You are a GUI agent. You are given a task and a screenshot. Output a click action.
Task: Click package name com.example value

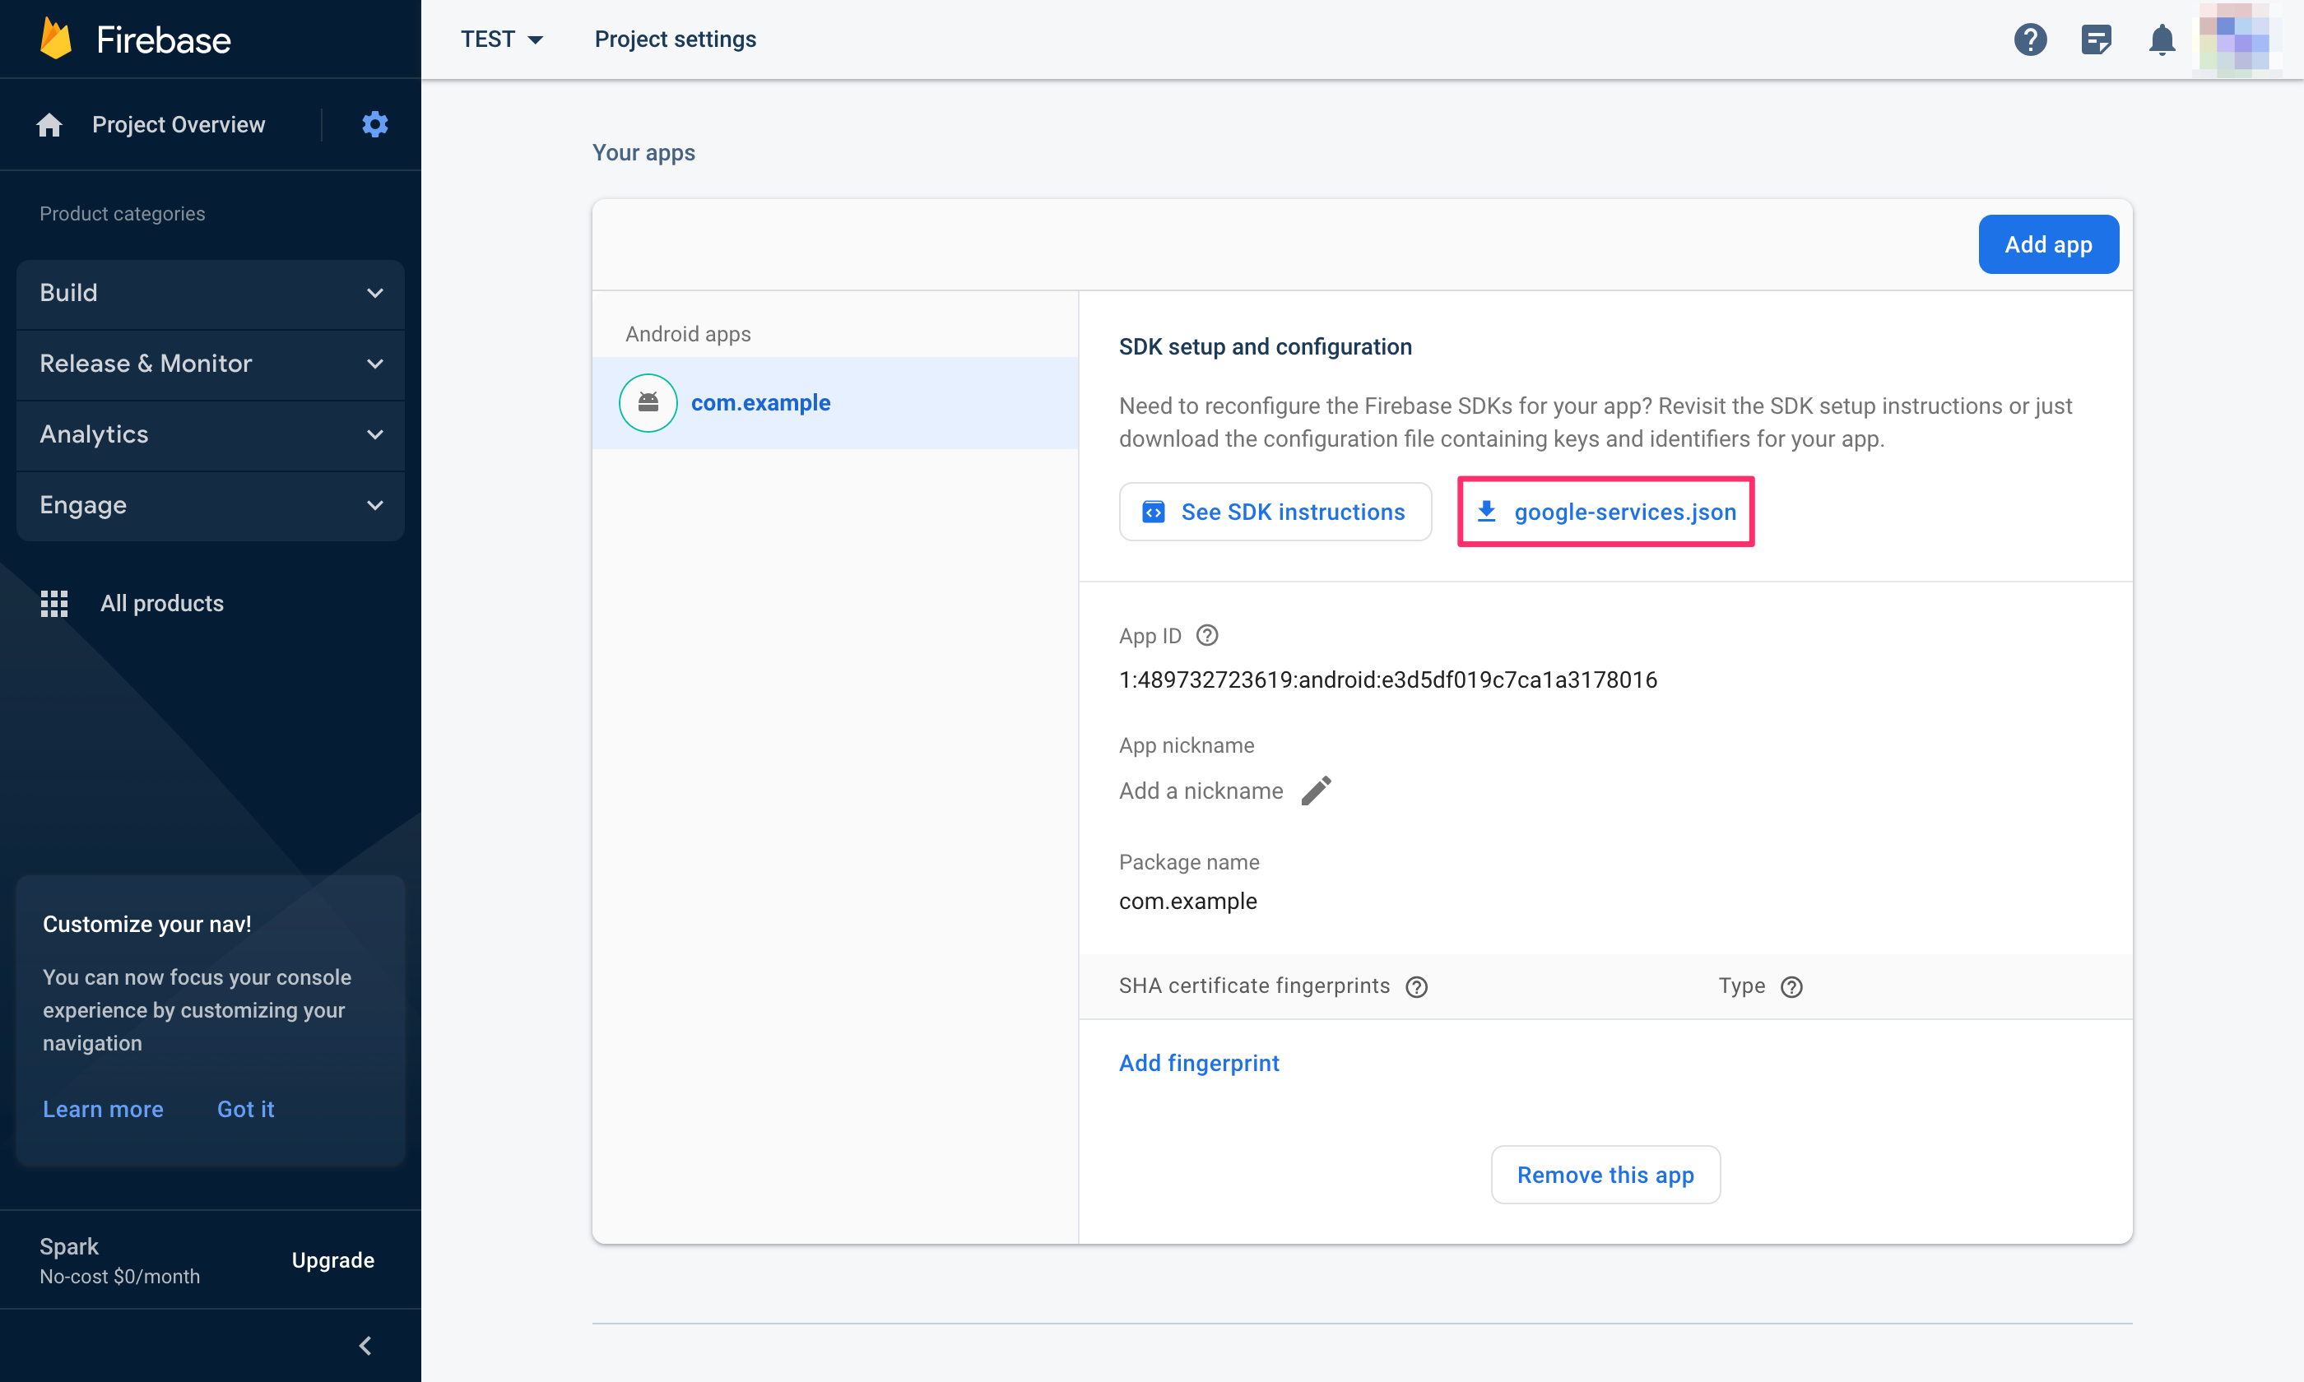1187,901
